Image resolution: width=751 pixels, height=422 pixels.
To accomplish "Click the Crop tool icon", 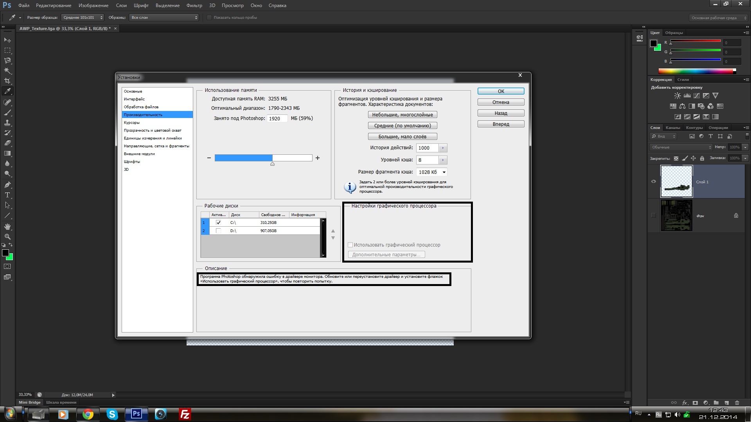I will point(7,81).
